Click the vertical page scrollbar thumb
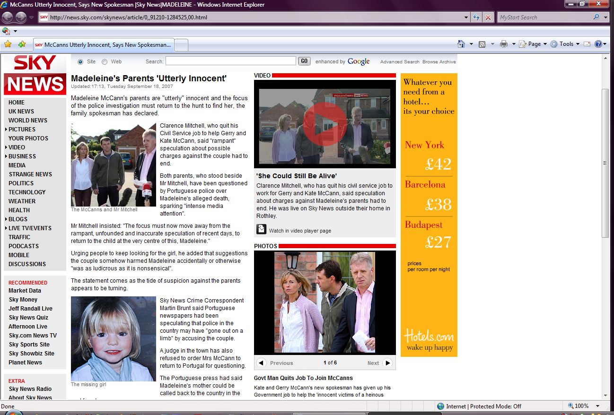 [x=605, y=163]
